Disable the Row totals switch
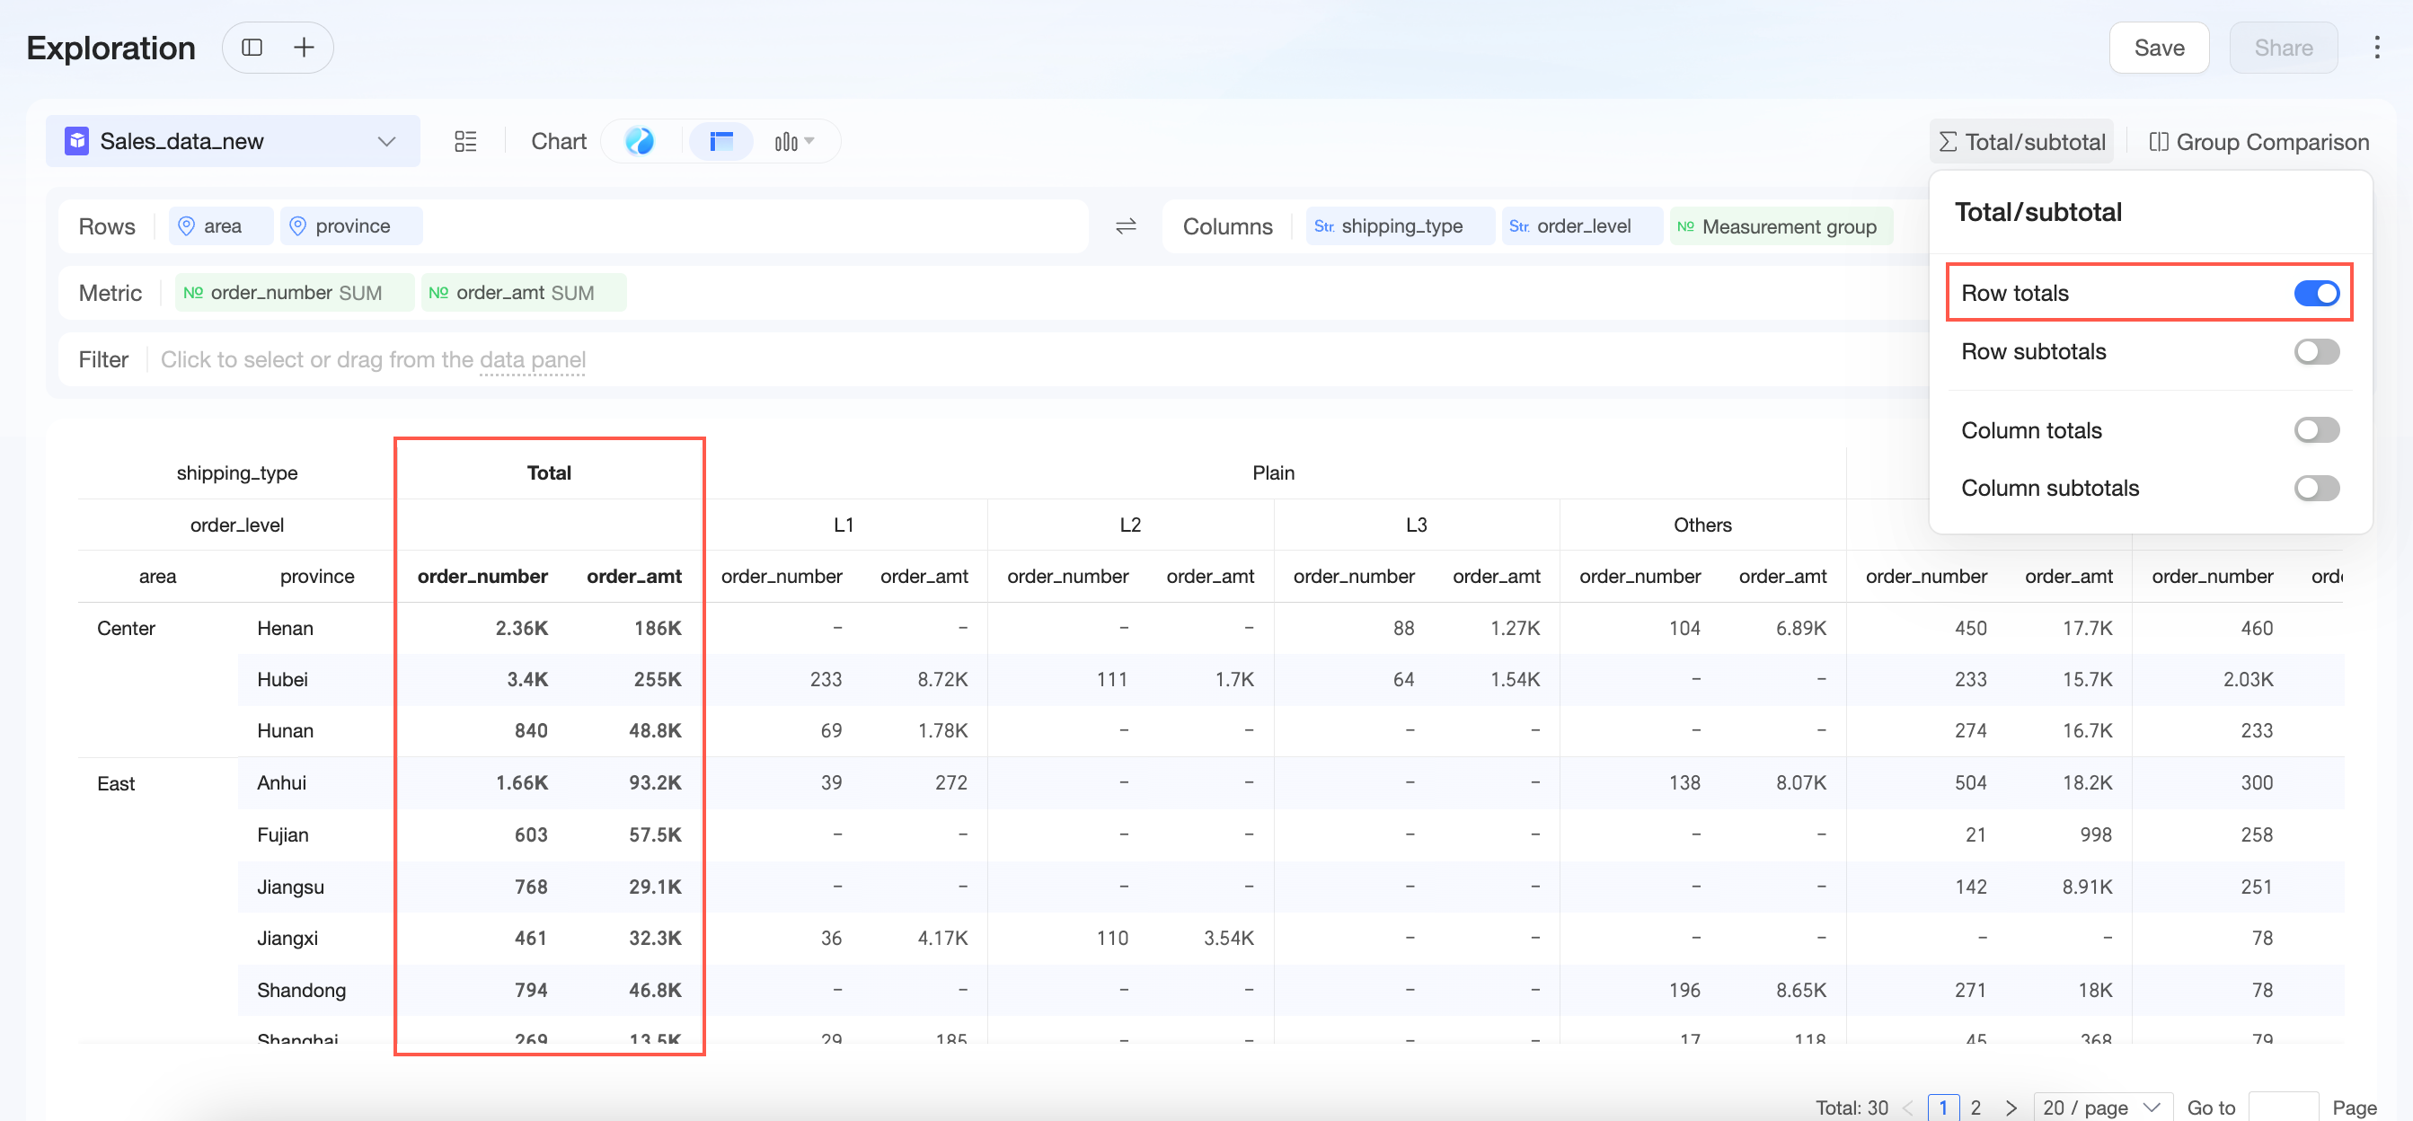Viewport: 2413px width, 1121px height. 2317,293
